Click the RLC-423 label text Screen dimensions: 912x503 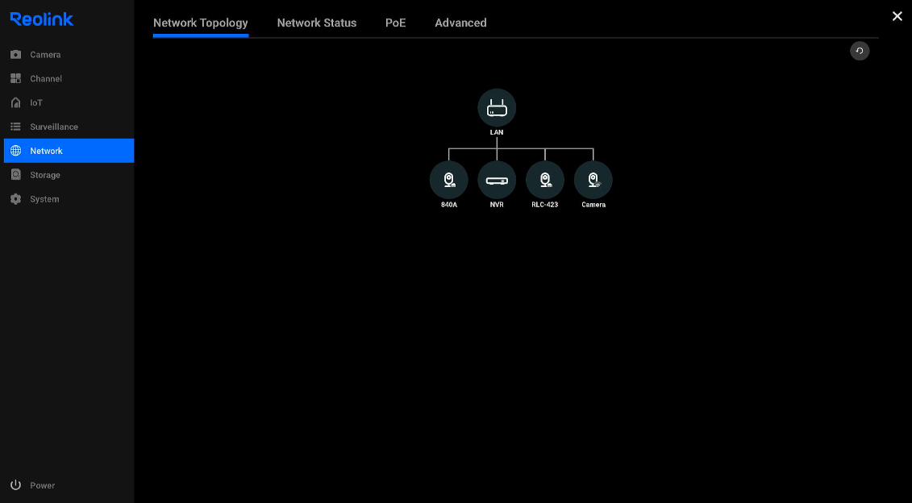pos(545,205)
